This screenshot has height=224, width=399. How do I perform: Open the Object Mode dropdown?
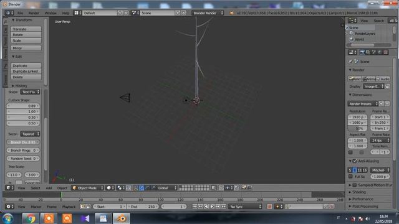coord(87,188)
